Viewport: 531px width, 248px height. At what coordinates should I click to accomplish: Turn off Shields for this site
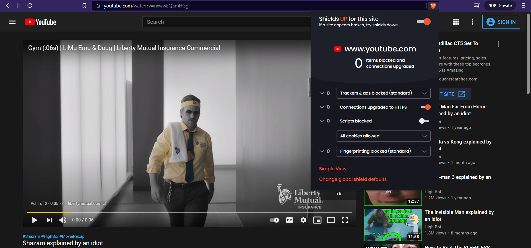[x=424, y=22]
